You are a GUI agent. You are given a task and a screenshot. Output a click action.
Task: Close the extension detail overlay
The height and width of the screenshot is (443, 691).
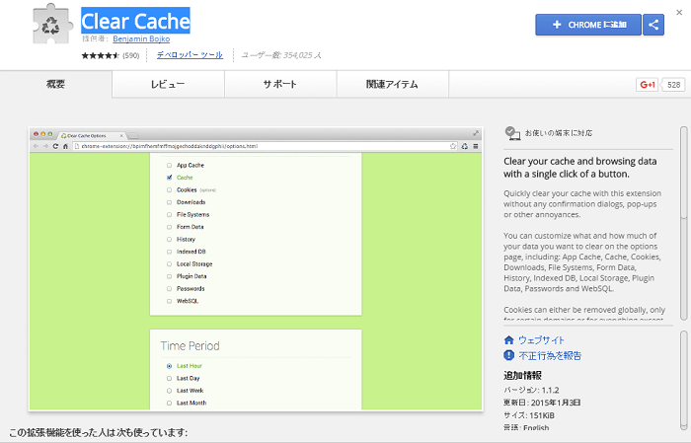tap(679, 12)
